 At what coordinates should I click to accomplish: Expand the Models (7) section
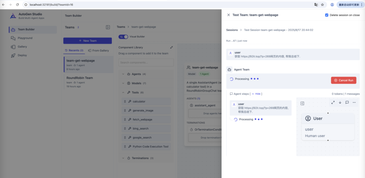[x=146, y=83]
